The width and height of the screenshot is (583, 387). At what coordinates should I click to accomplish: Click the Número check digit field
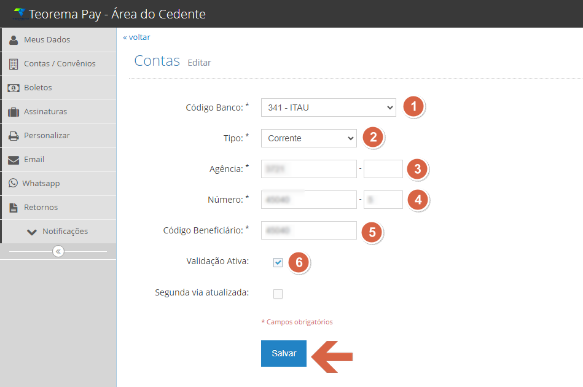point(383,200)
